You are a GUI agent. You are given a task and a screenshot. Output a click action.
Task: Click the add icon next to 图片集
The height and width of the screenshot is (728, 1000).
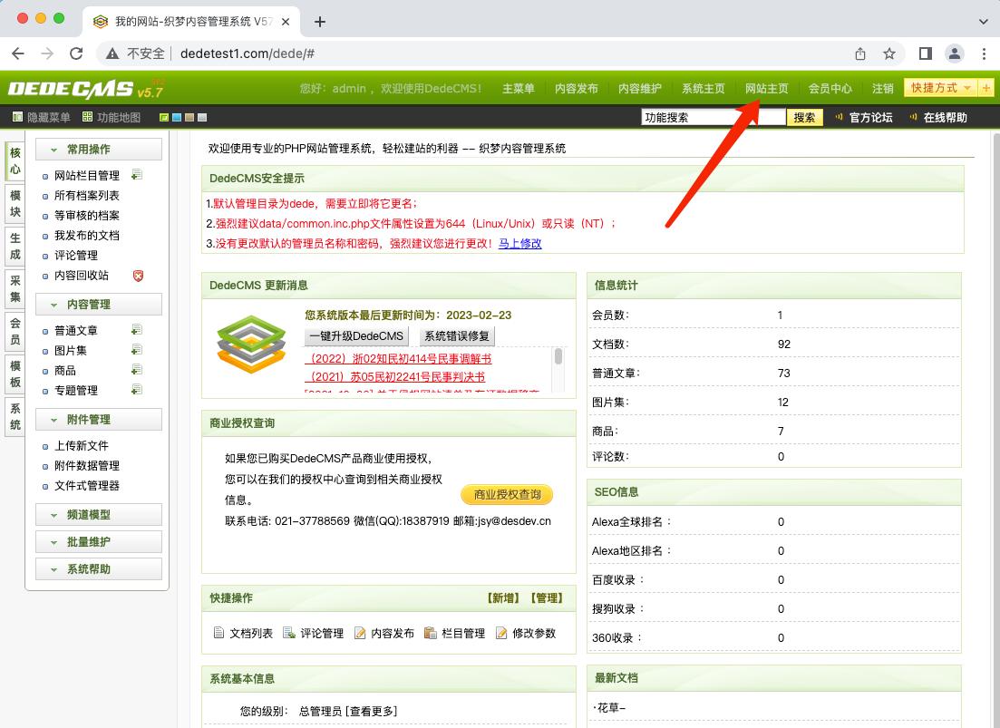tap(137, 350)
